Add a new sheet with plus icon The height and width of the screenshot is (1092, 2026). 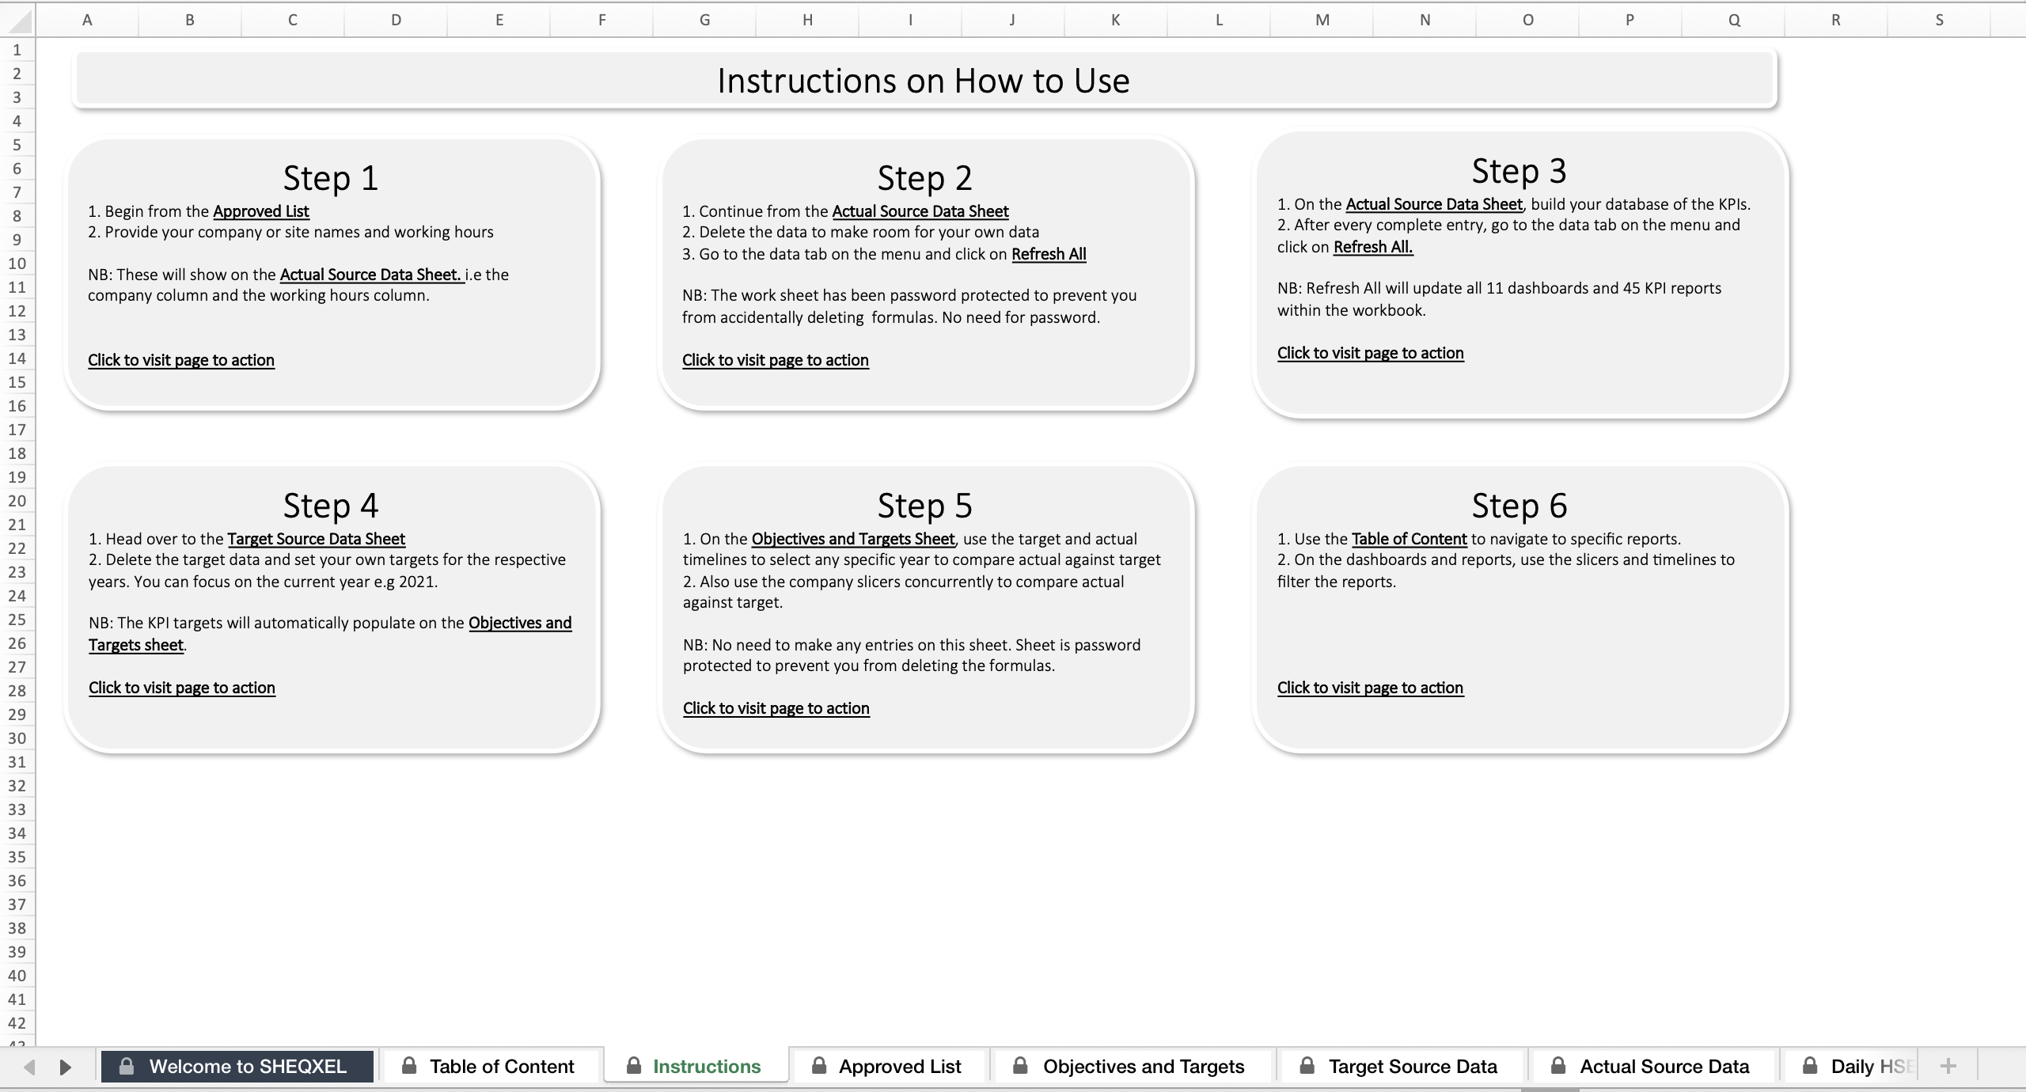pos(1948,1066)
